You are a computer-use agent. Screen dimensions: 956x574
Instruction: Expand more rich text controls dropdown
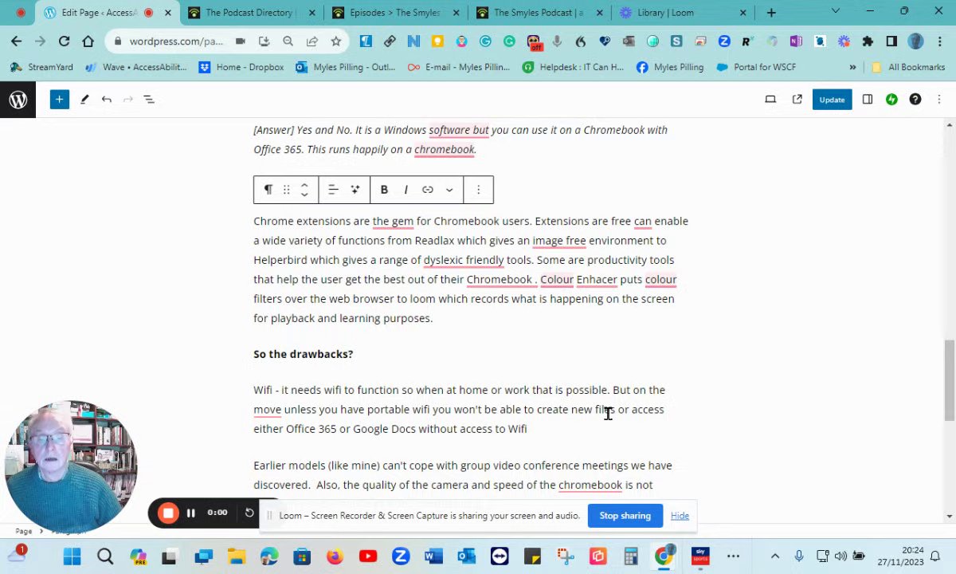[449, 190]
